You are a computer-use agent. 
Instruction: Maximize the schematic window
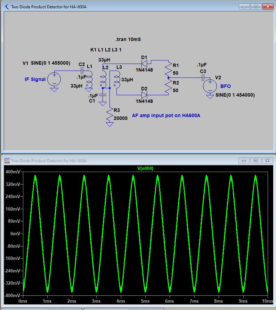(x=256, y=7)
